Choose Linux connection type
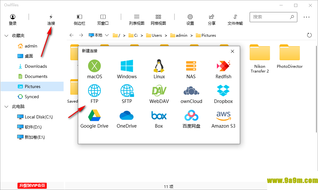This screenshot has width=318, height=190. [x=159, y=69]
